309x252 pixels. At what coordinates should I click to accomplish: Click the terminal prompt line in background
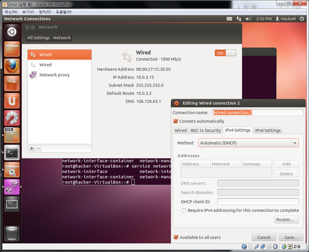pos(98,182)
